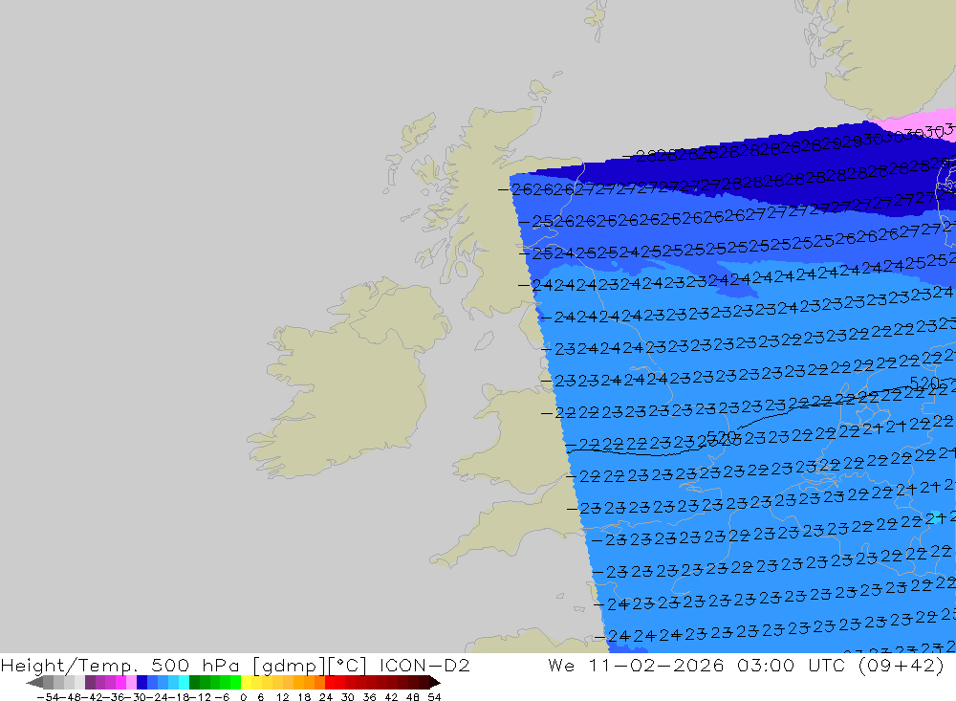This screenshot has height=701, width=956.
Task: Click the time '03:00 UTC'
Action: tap(791, 665)
